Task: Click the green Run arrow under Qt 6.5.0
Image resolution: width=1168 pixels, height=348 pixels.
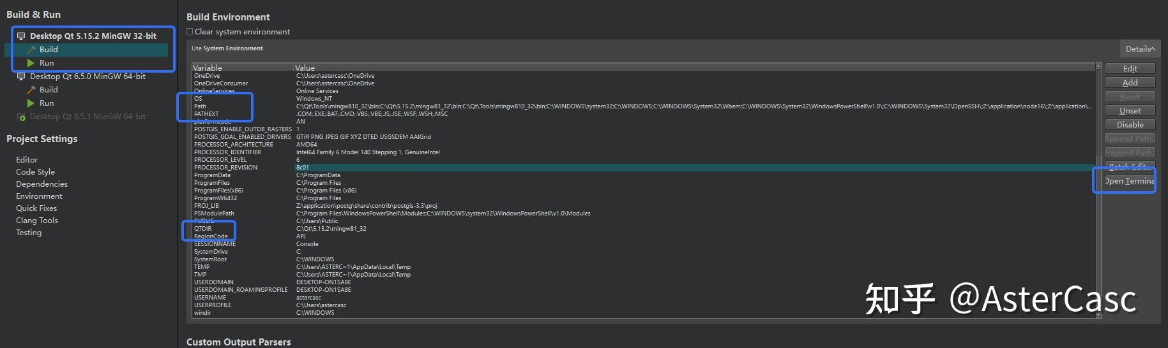Action: [x=31, y=103]
